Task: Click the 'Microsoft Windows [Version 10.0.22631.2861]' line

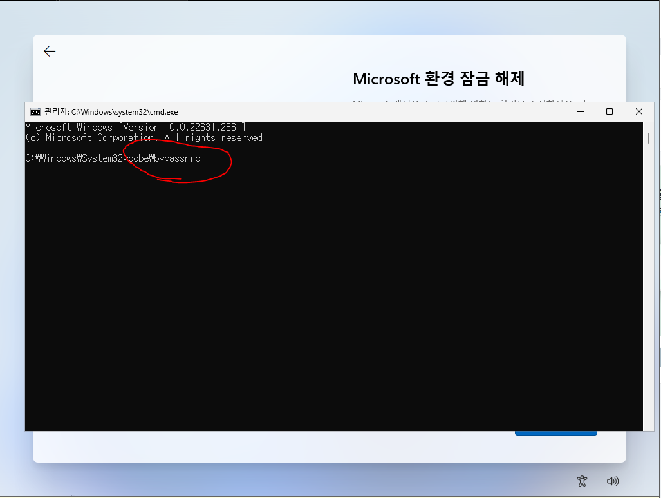Action: coord(135,127)
